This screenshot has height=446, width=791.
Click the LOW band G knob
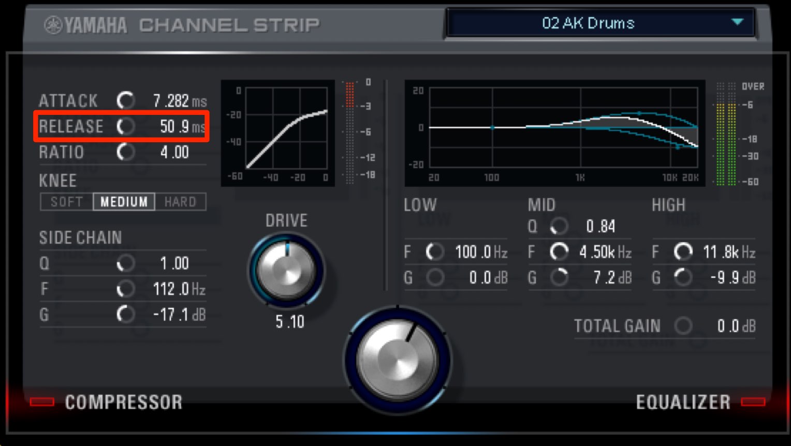(x=435, y=278)
